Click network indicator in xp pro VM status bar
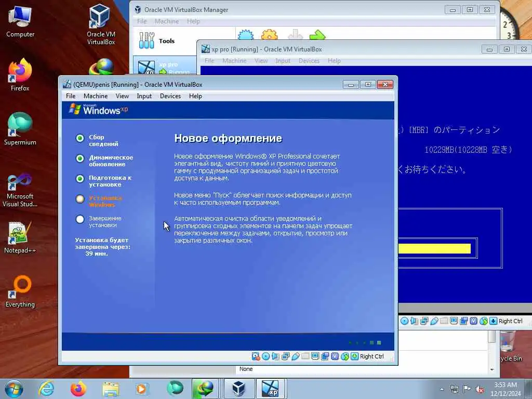The width and height of the screenshot is (532, 399). pos(424,321)
